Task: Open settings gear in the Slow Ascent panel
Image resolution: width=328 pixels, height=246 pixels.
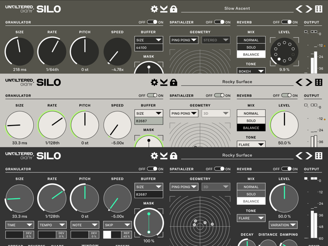Action: 154,9
